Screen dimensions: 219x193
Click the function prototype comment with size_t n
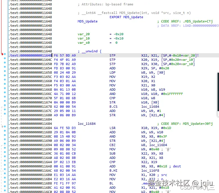tap(134, 13)
